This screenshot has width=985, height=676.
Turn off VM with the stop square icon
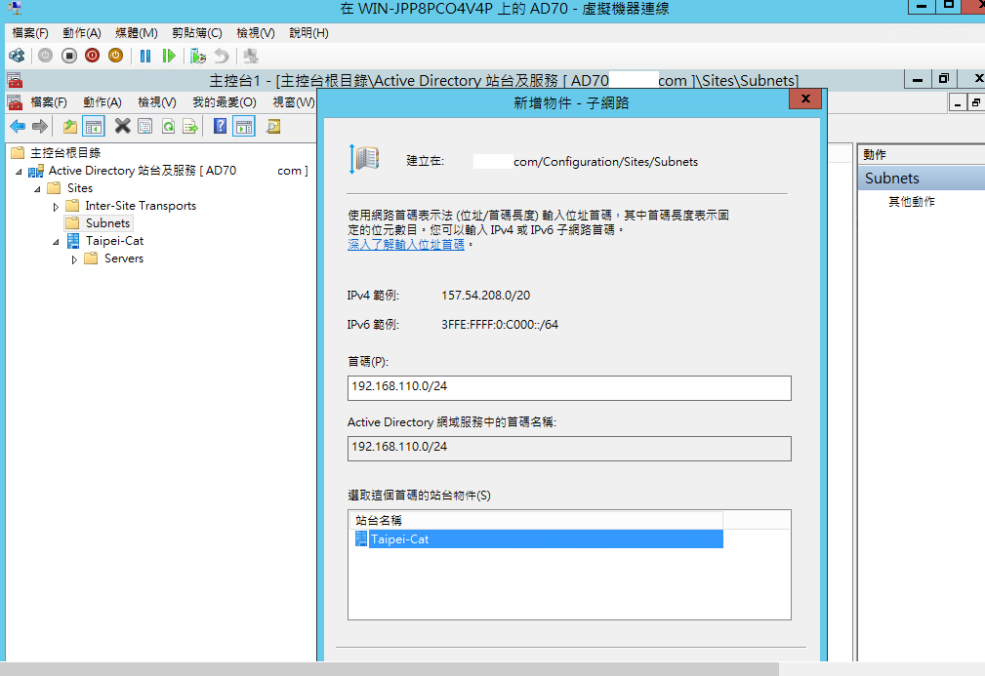69,56
